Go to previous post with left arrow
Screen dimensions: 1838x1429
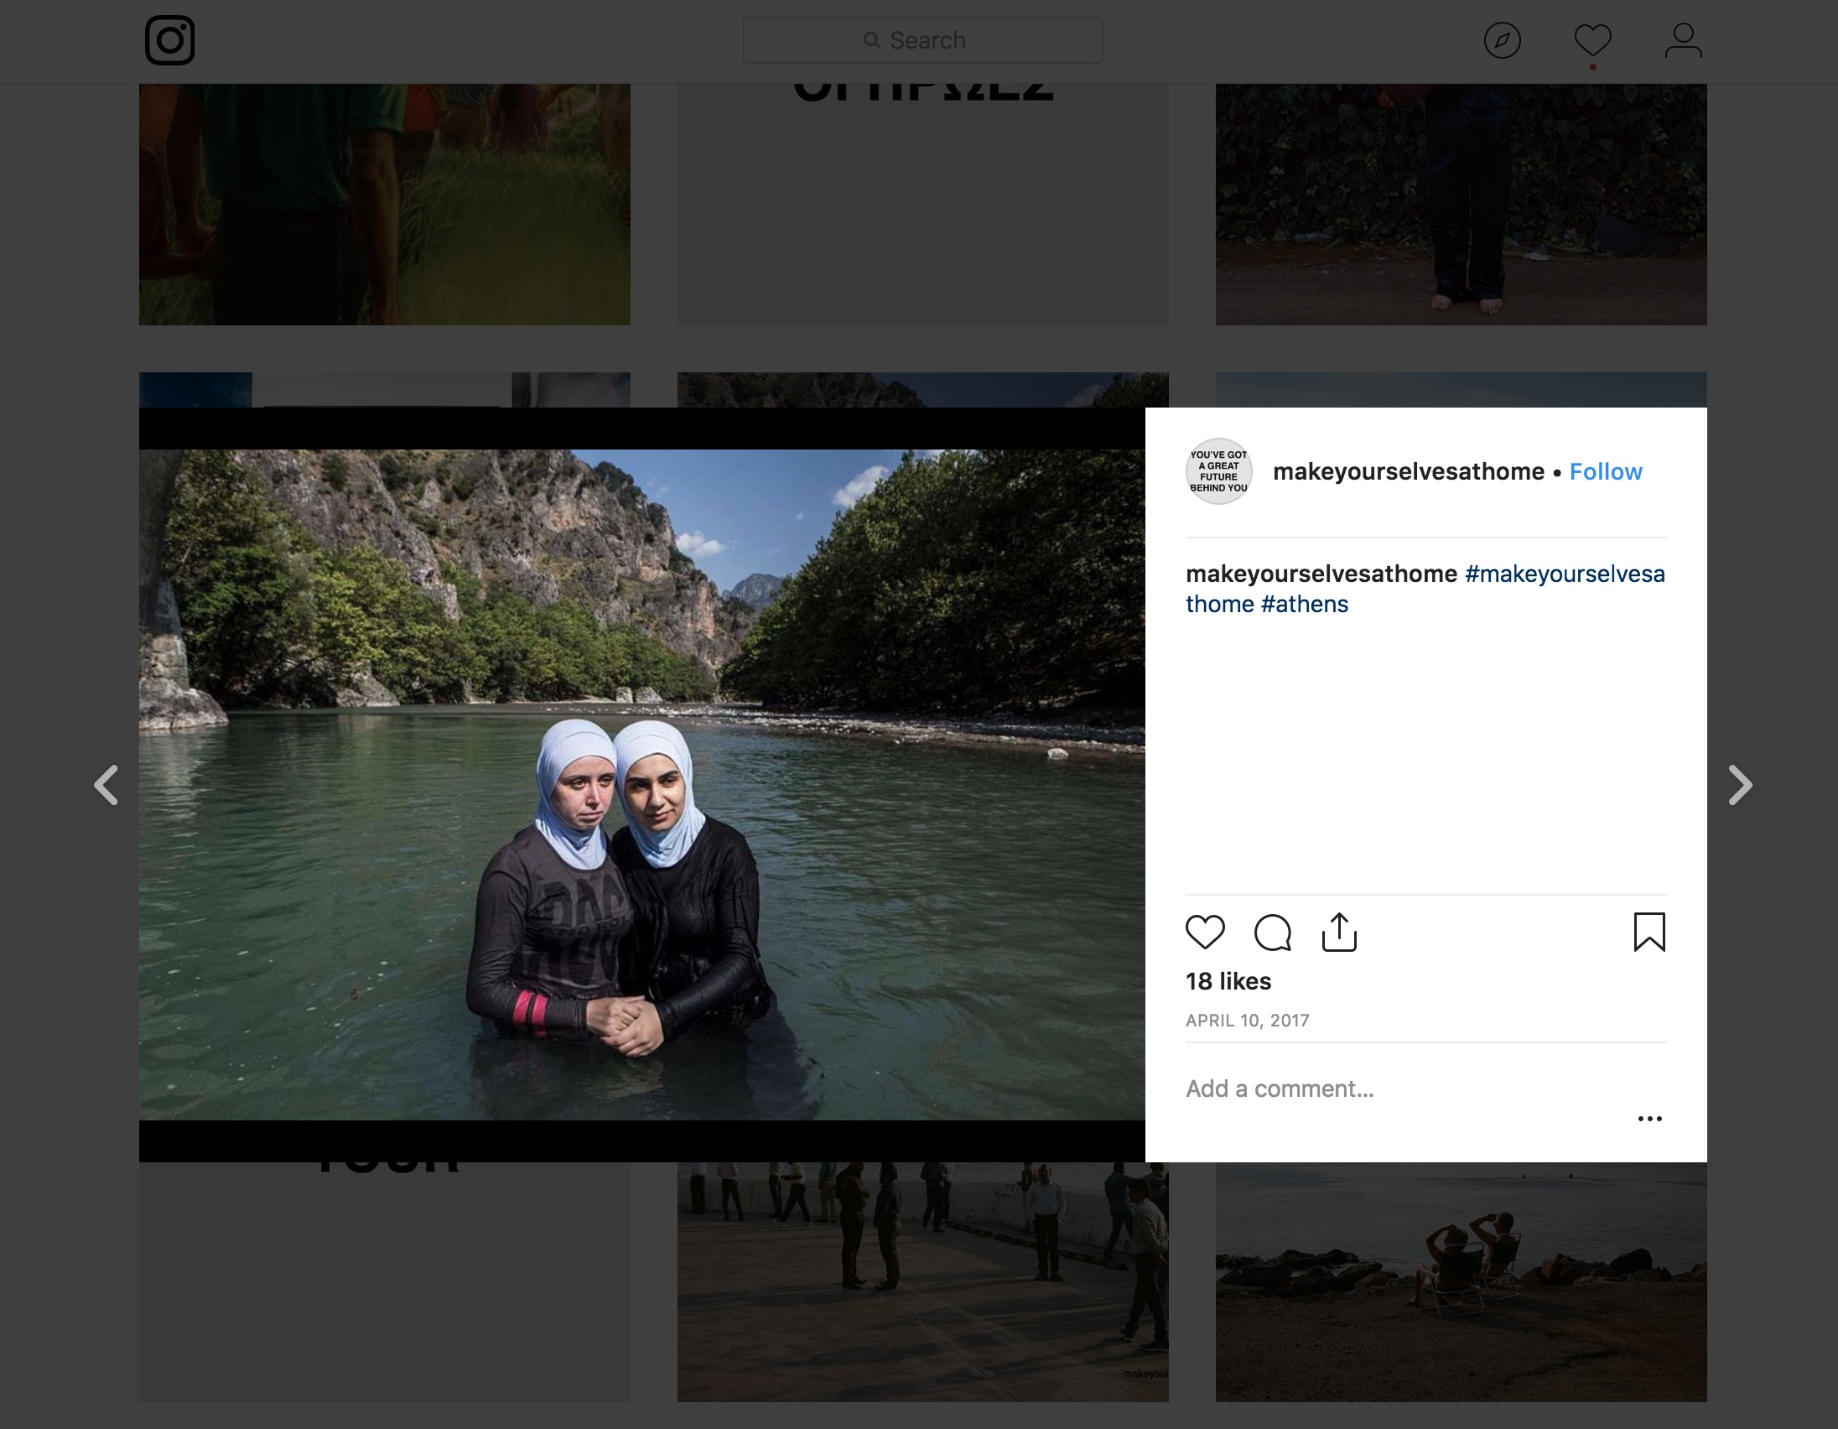click(x=106, y=785)
